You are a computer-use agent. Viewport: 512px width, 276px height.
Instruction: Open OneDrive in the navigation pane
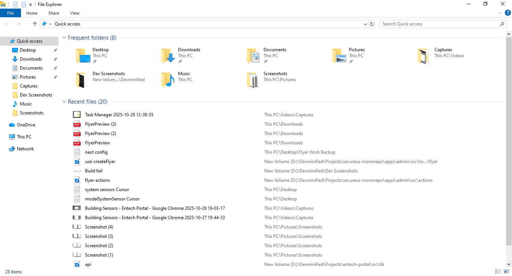(26, 125)
